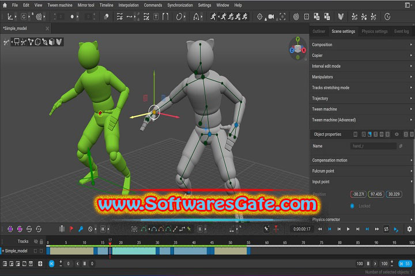Click the blue key icon above timeline
The image size is (415, 276).
coord(81,229)
